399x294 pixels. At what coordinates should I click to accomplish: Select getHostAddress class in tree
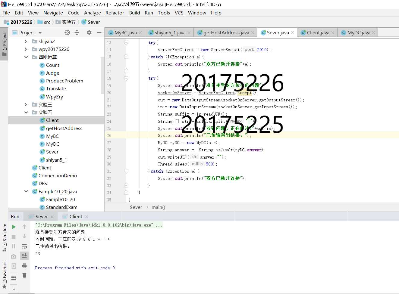pyautogui.click(x=64, y=128)
